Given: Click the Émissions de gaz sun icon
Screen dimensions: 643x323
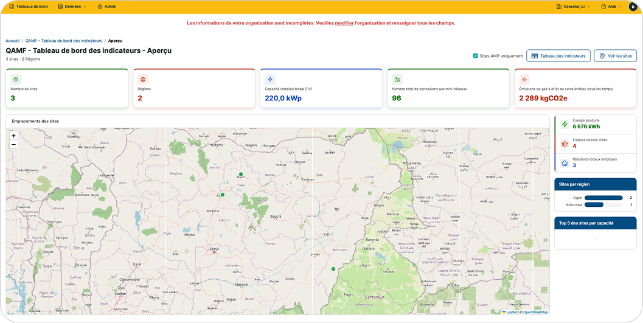Looking at the screenshot, I should [524, 80].
